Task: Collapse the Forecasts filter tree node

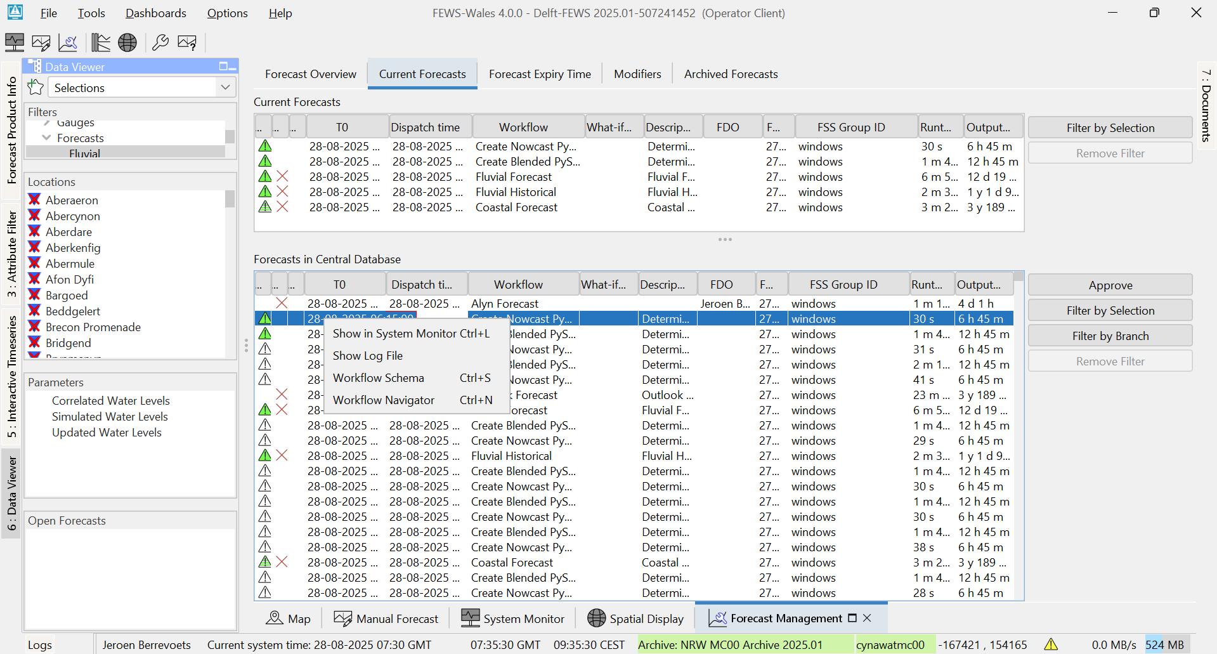Action: pyautogui.click(x=46, y=138)
